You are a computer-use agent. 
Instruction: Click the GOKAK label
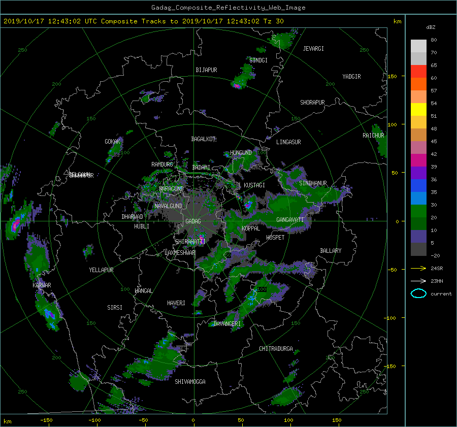coord(113,142)
